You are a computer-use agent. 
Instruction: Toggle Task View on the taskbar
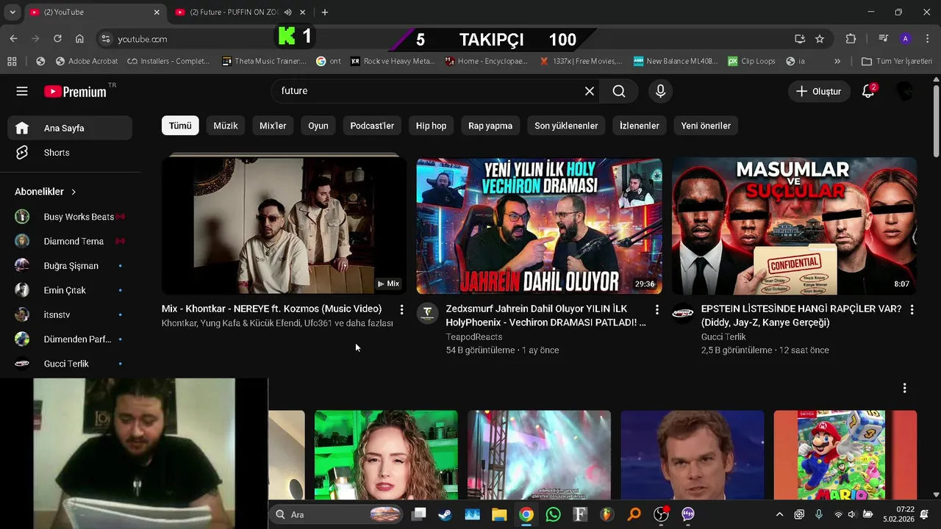click(x=418, y=514)
